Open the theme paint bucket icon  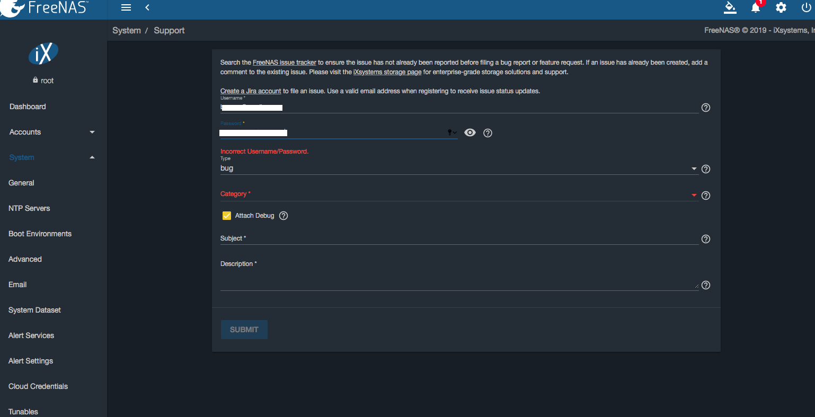730,7
